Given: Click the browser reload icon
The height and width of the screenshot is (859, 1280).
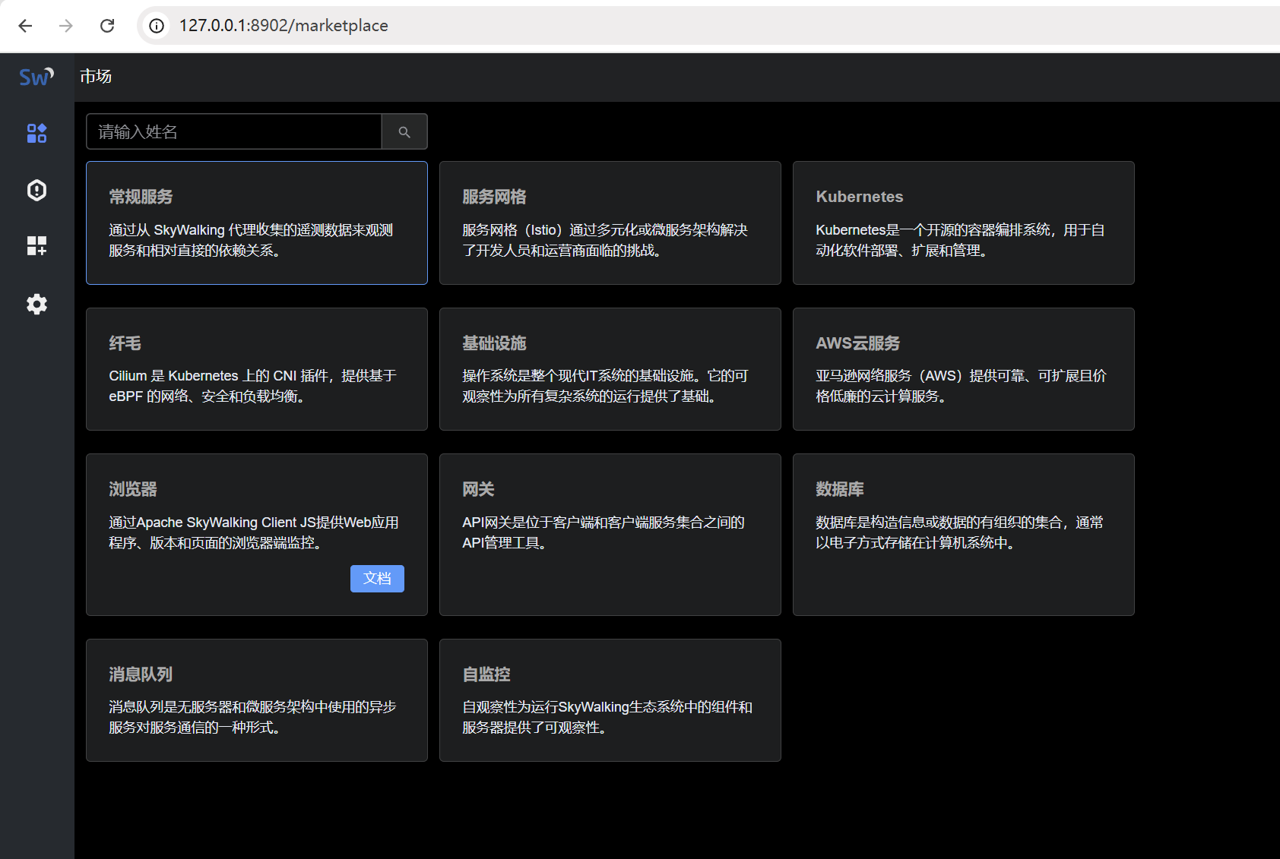Looking at the screenshot, I should (107, 25).
